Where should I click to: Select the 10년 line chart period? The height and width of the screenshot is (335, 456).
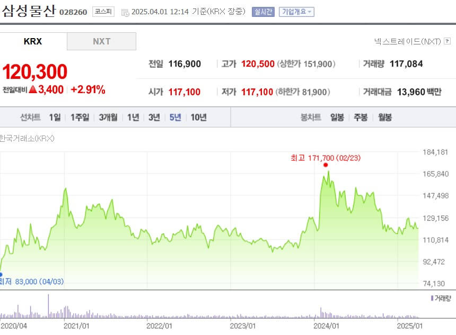tap(199, 117)
